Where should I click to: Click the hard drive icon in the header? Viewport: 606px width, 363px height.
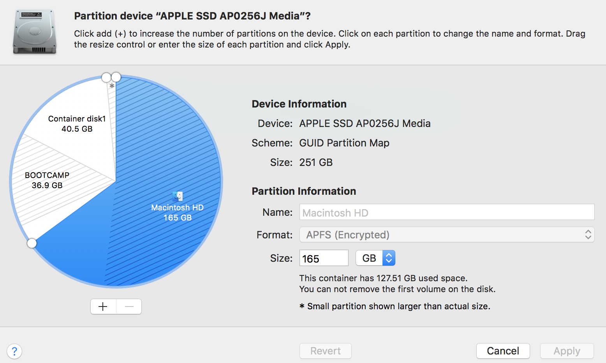[x=35, y=32]
